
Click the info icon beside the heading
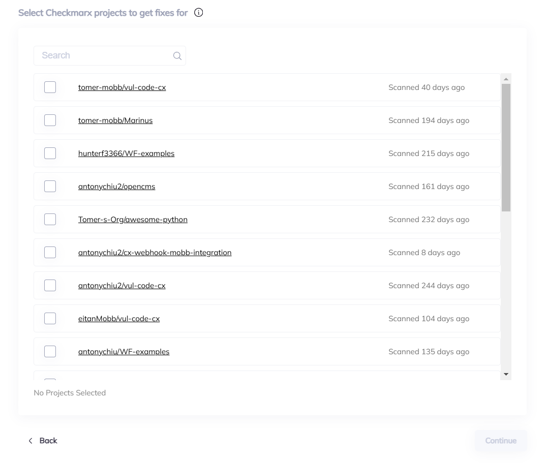click(x=199, y=13)
